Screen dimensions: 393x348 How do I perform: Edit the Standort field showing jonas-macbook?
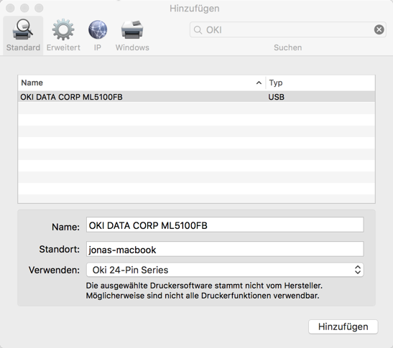[225, 249]
